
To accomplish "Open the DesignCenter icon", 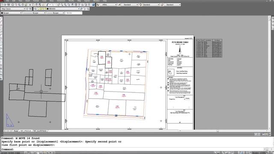I will point(76,5).
